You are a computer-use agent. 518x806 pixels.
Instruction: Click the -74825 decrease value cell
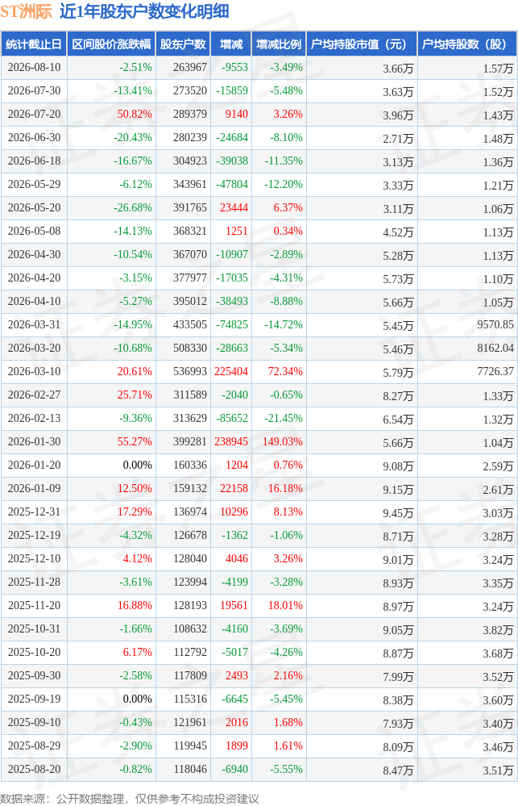pos(232,324)
